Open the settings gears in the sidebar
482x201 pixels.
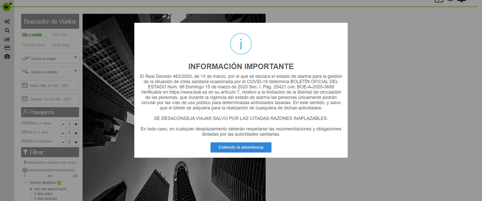pos(7,22)
